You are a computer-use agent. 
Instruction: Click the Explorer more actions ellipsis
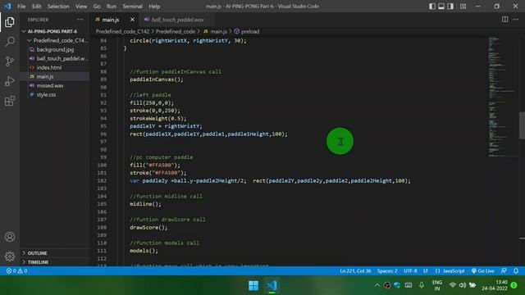click(80, 20)
